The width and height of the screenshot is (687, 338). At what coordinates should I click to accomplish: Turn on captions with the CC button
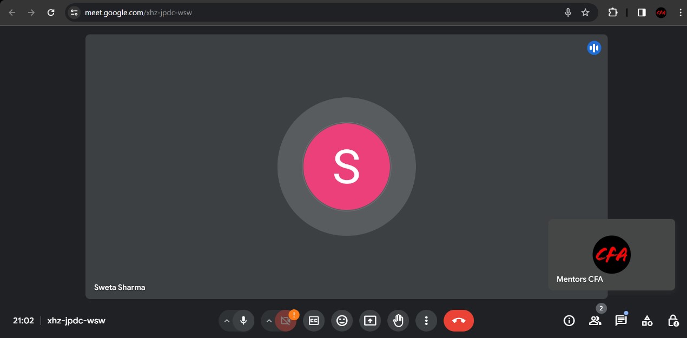314,321
